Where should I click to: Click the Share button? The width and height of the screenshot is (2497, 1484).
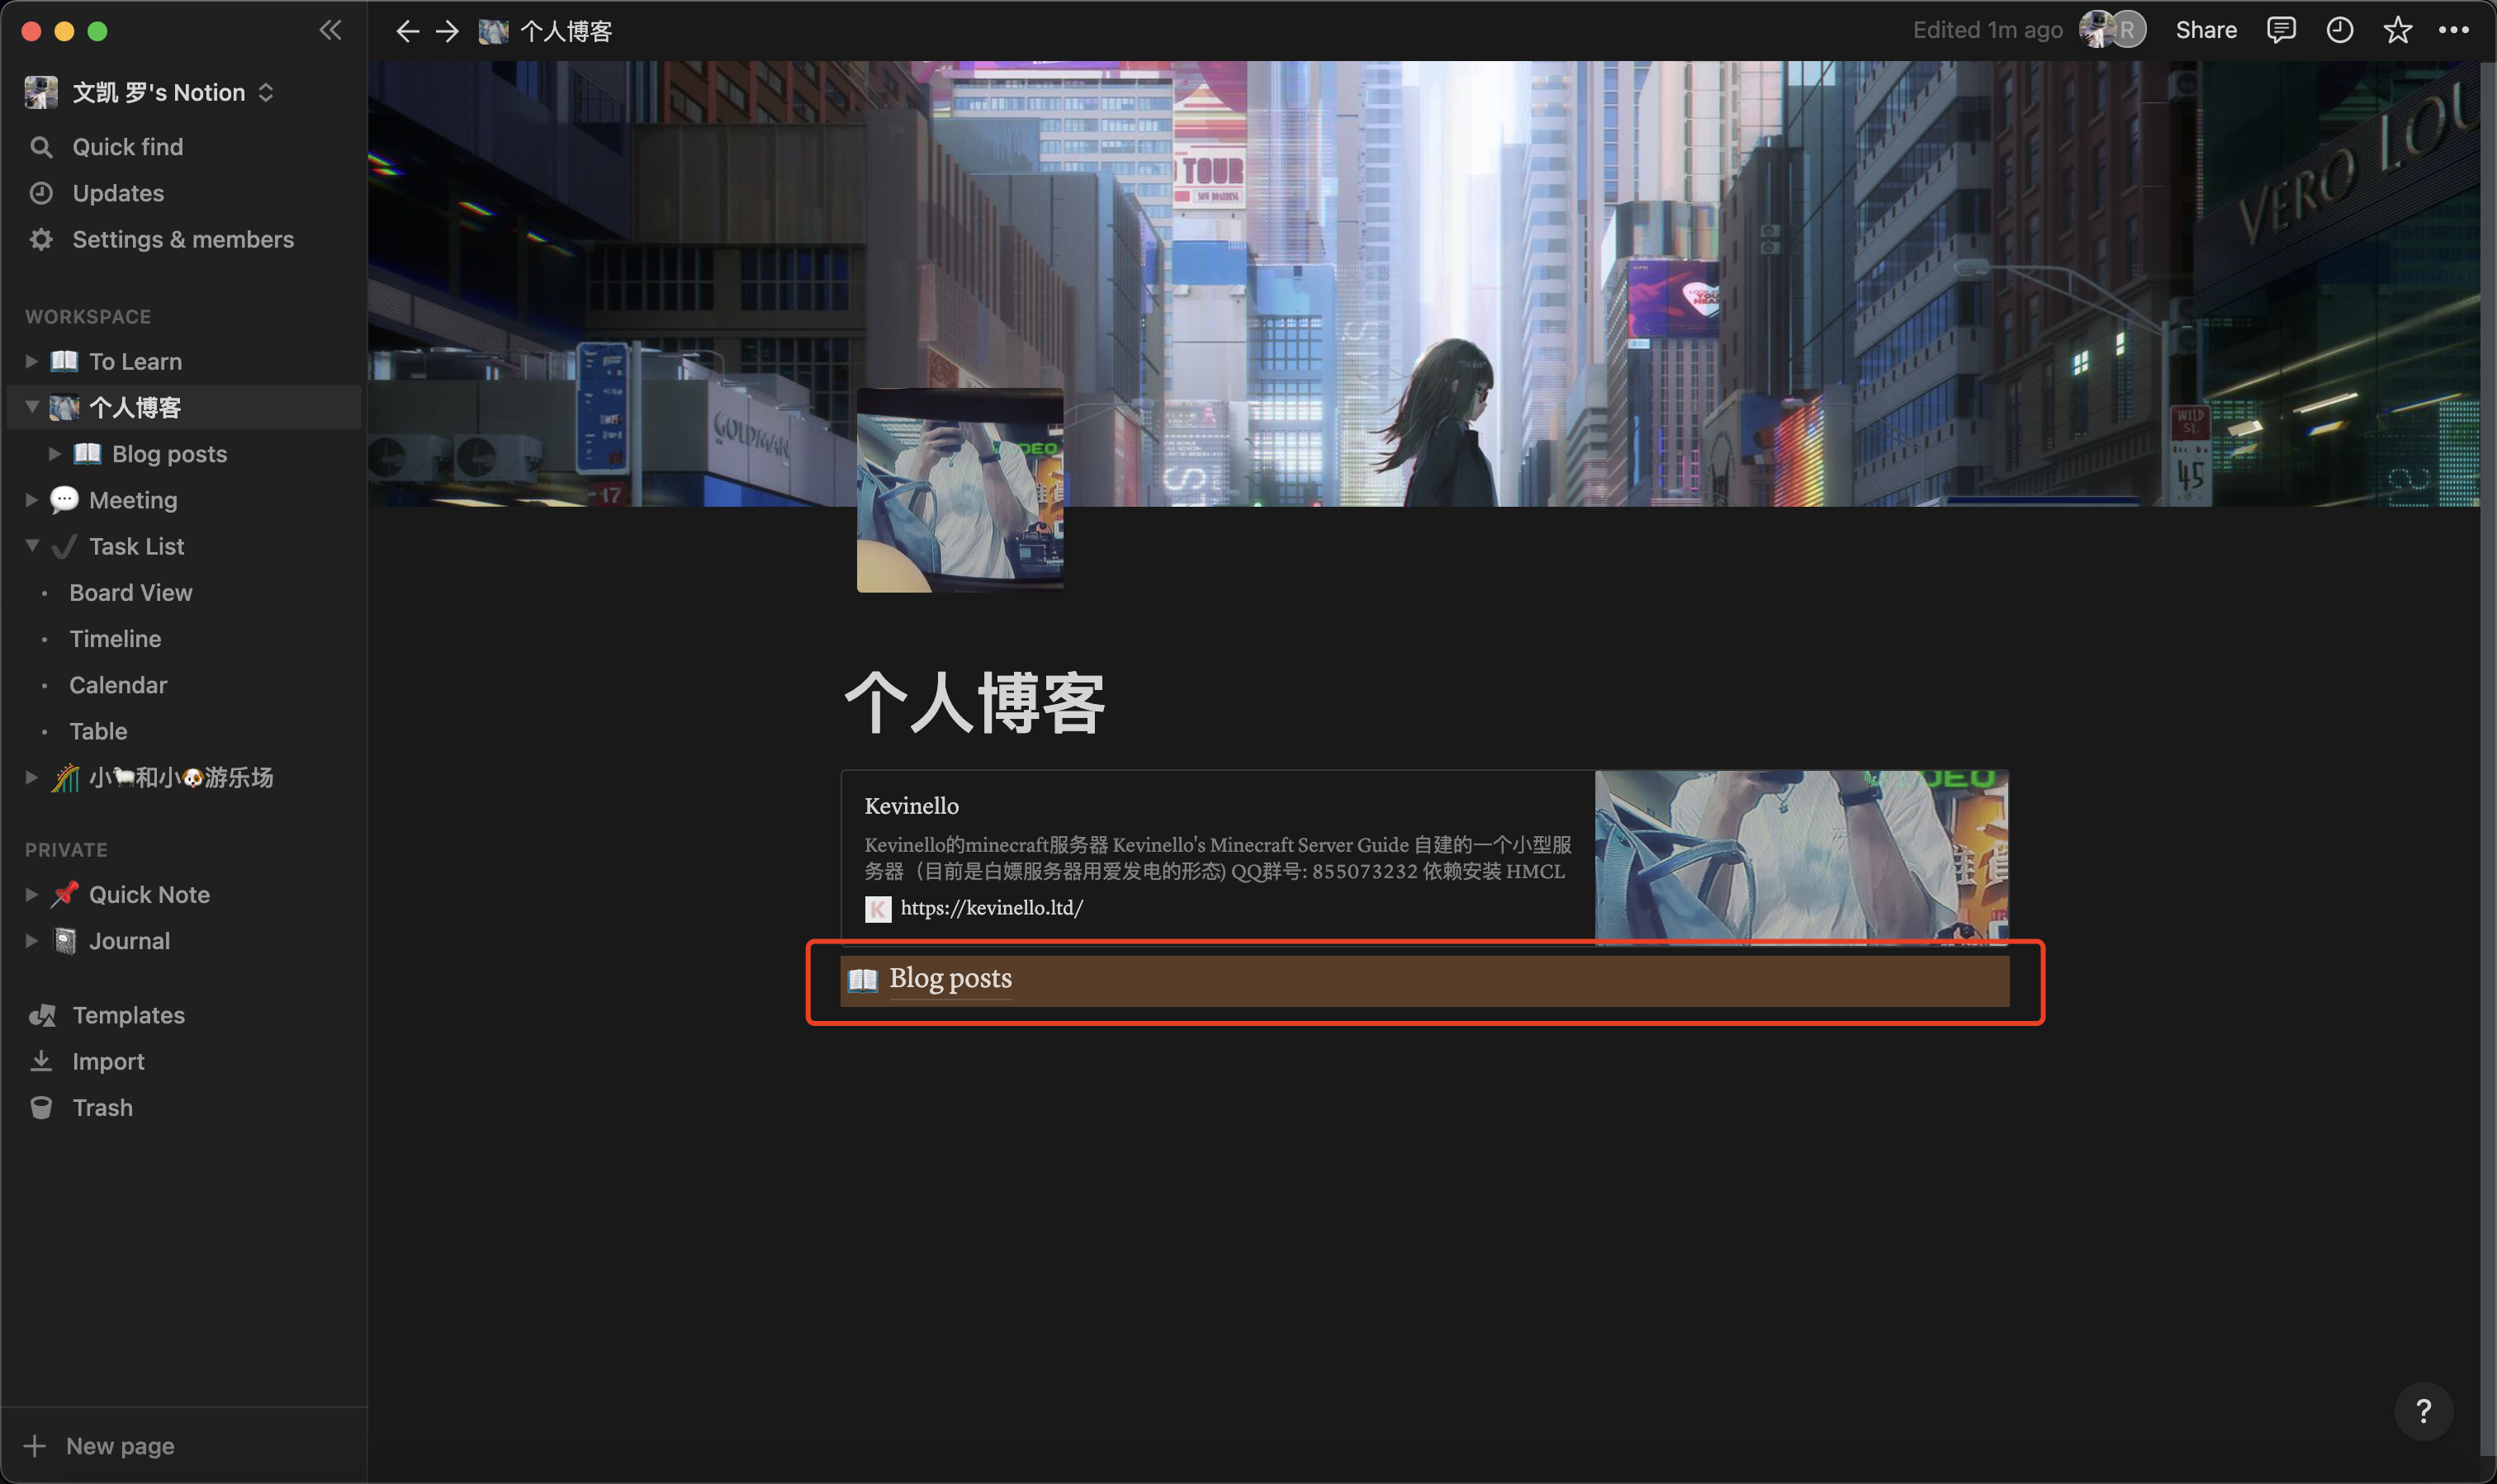coord(2205,30)
